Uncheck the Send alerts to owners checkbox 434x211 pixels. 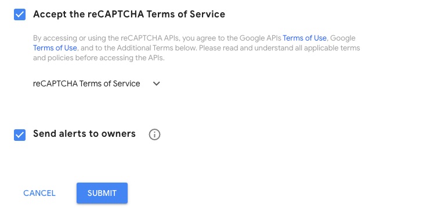pyautogui.click(x=20, y=135)
